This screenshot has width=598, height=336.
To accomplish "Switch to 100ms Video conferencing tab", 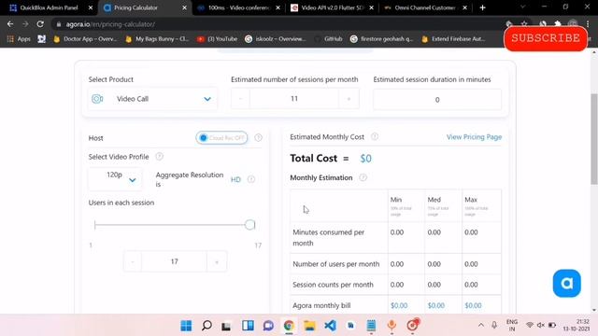I will pos(239,7).
